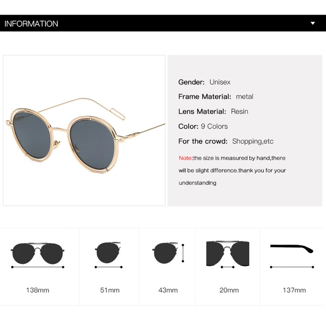Click the INFORMATION header title

(31, 24)
